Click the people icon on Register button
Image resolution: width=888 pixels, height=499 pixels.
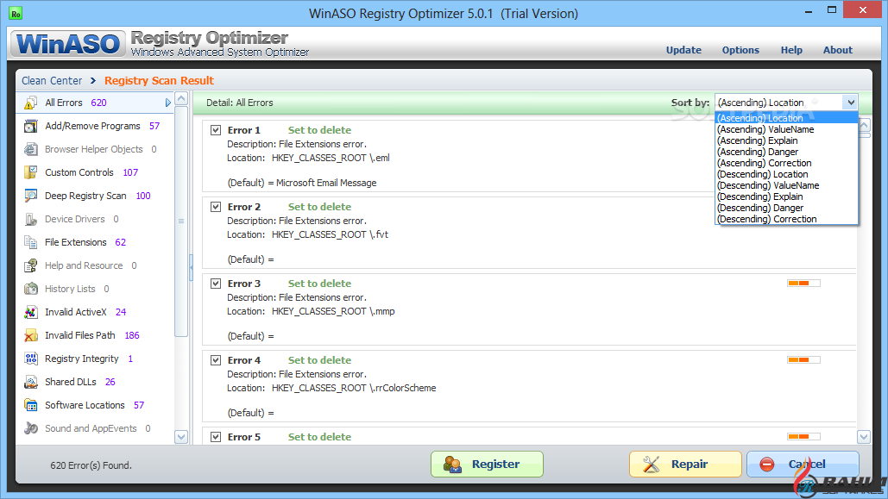pyautogui.click(x=452, y=465)
